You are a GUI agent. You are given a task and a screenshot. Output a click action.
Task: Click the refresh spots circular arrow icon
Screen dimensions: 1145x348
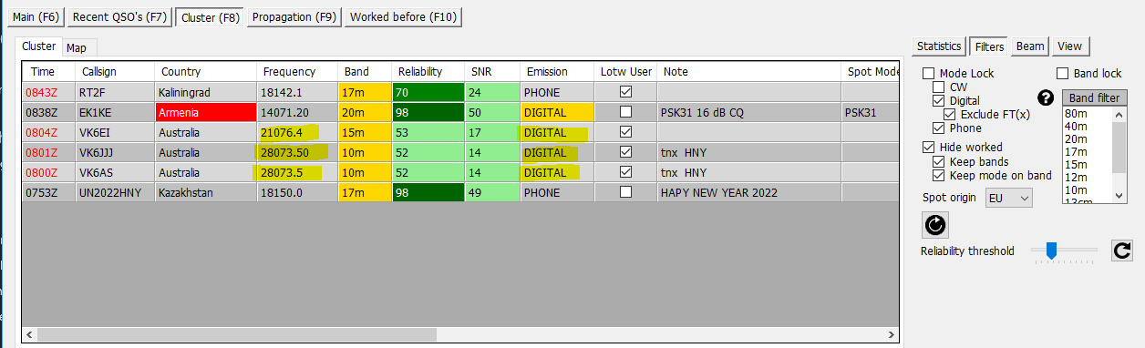936,225
